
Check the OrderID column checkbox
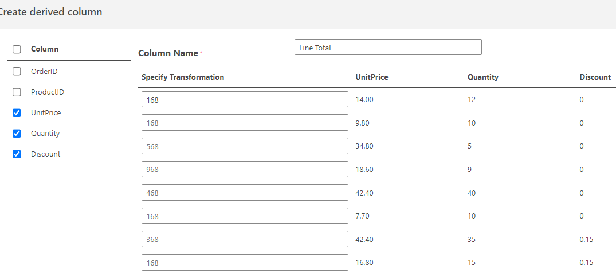pyautogui.click(x=17, y=72)
